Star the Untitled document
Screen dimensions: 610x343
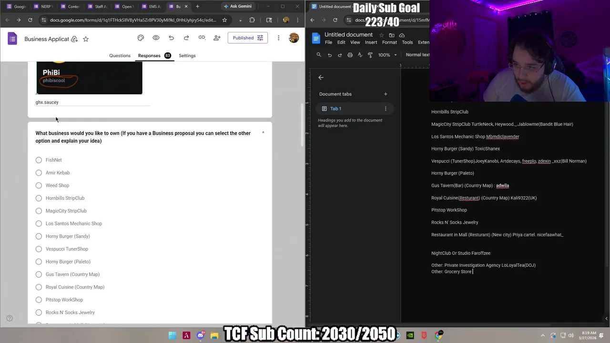tap(381, 35)
